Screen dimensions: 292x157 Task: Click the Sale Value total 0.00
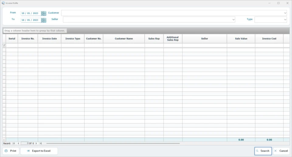tap(241, 140)
